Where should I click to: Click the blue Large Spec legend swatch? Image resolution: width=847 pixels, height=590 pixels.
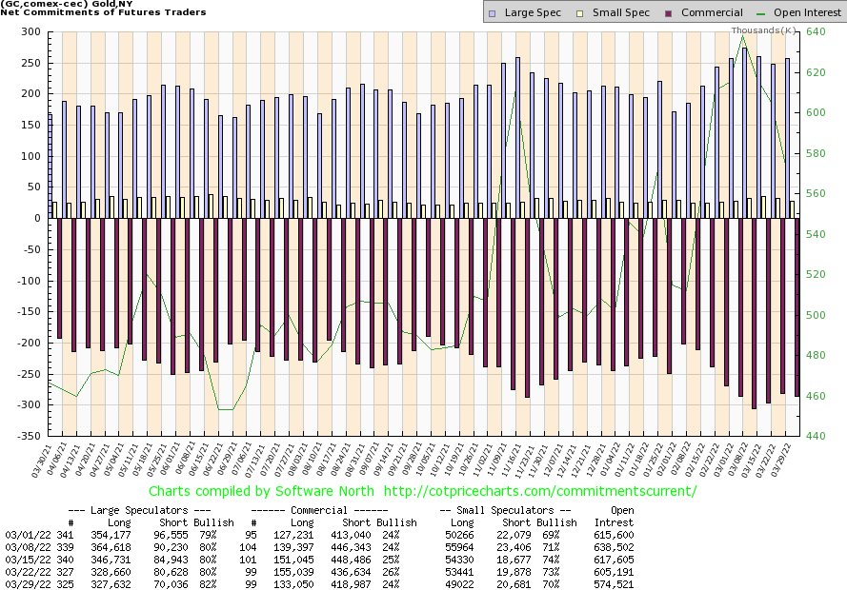[493, 13]
